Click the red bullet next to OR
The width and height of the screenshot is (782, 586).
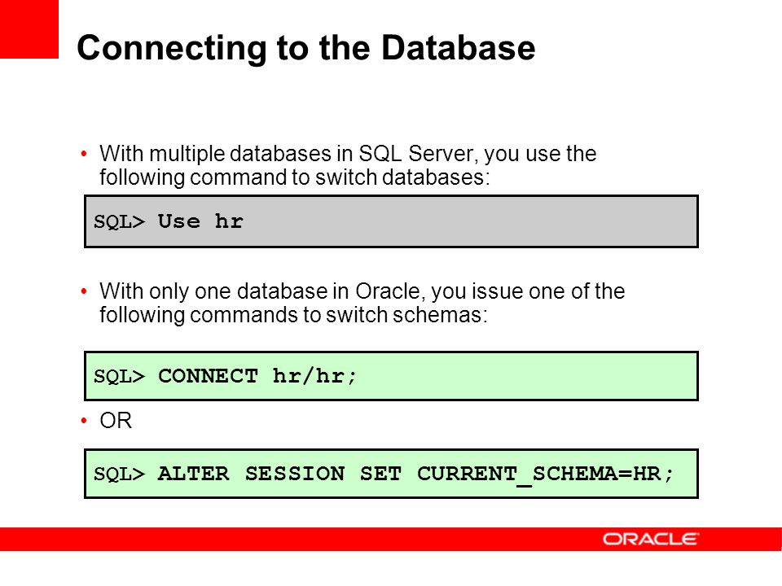84,421
